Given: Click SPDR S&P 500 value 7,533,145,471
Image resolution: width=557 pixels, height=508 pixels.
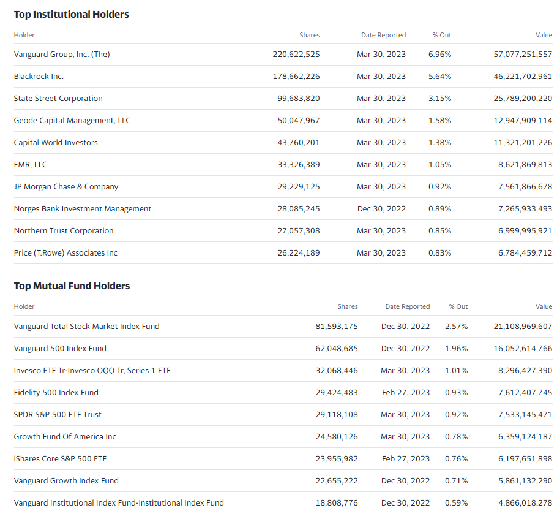Looking at the screenshot, I should click(525, 415).
